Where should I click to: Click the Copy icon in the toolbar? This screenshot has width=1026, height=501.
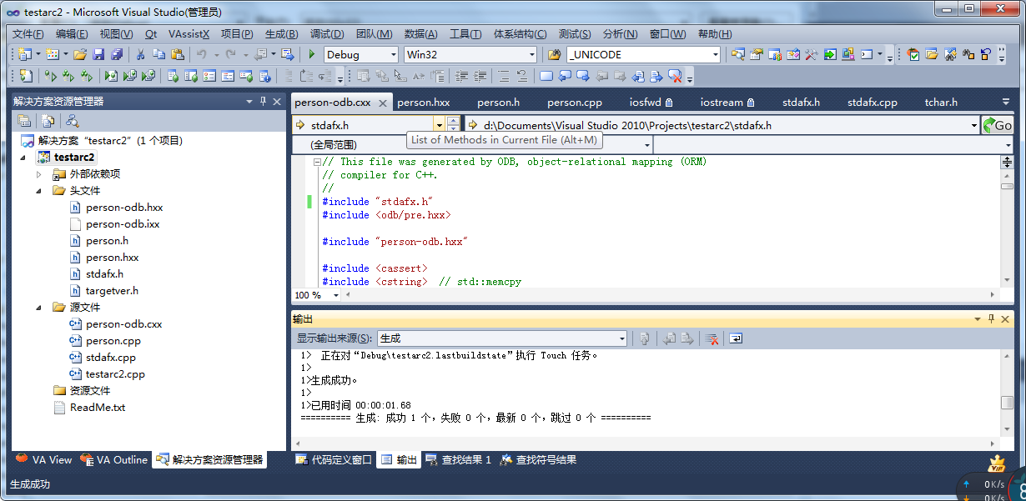[158, 54]
